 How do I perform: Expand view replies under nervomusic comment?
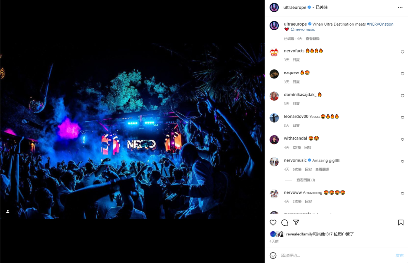[306, 180]
